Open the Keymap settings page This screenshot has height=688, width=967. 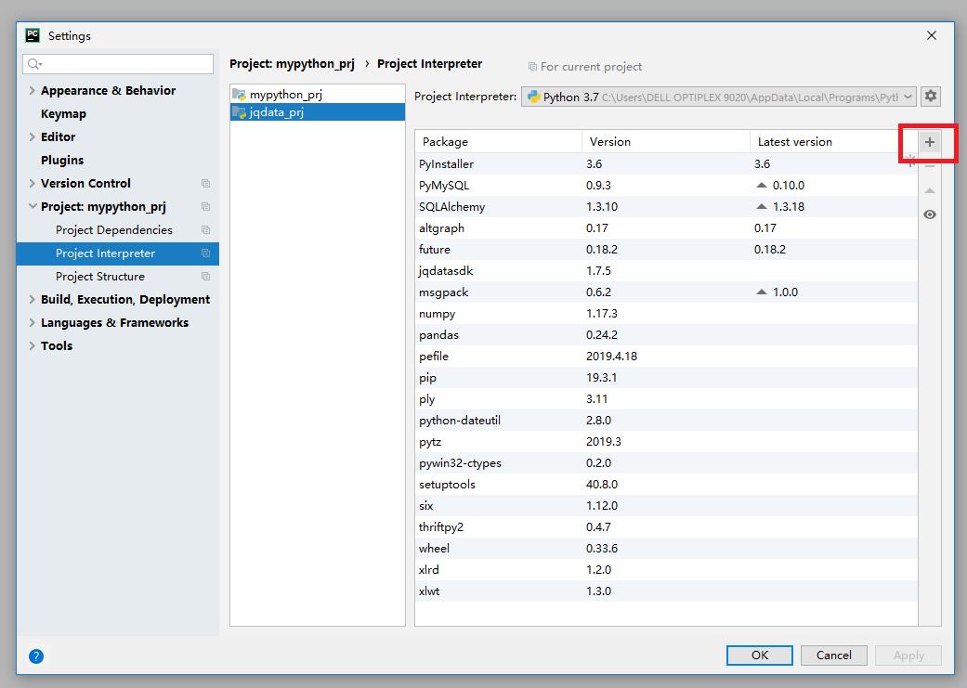coord(63,114)
